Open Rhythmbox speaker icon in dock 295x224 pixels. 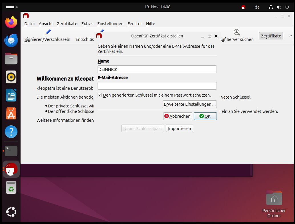tap(11, 77)
